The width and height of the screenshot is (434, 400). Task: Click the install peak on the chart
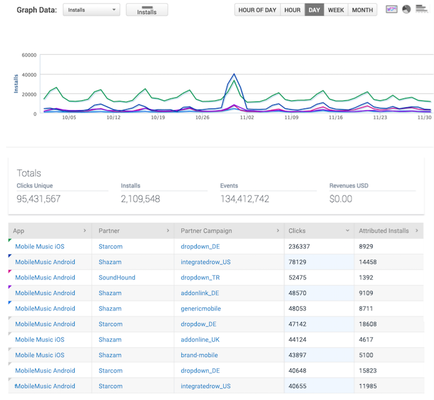coord(234,74)
